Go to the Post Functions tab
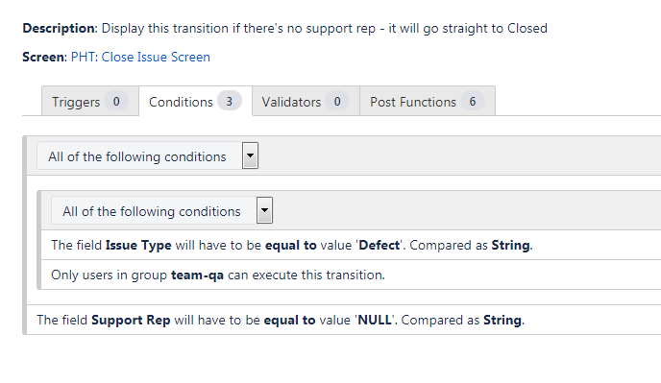 click(428, 101)
